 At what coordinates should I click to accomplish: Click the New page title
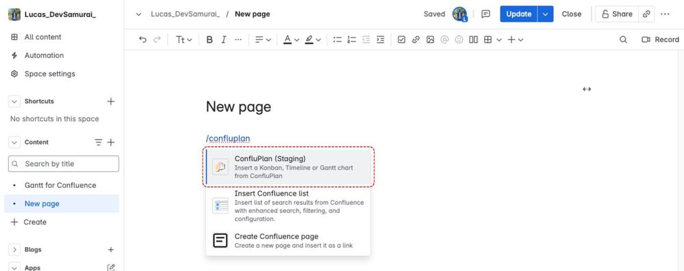coord(238,106)
